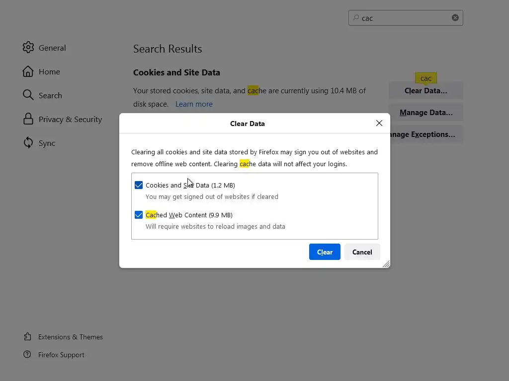The width and height of the screenshot is (509, 381).
Task: Click the Firefox Support question mark icon
Action: 27,354
